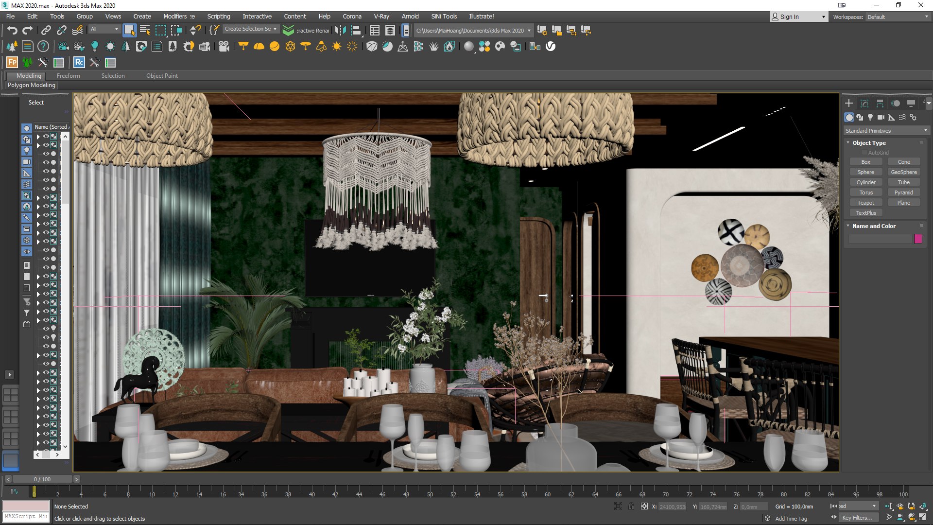Open the Select by Name list icon
The image size is (933, 525).
tap(145, 31)
